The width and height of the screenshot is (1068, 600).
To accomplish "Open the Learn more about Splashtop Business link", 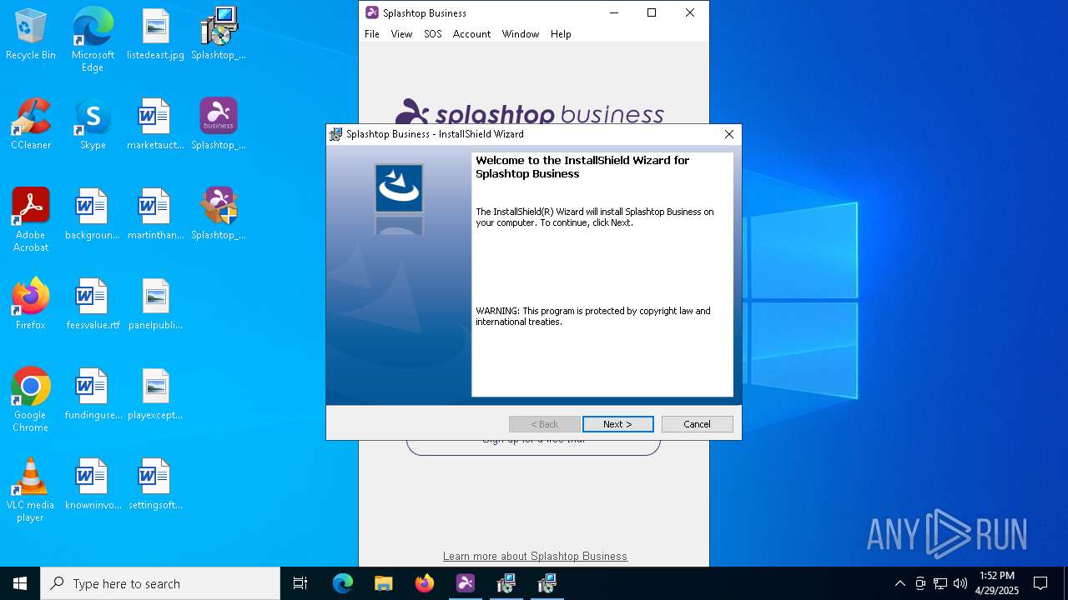I will coord(535,556).
